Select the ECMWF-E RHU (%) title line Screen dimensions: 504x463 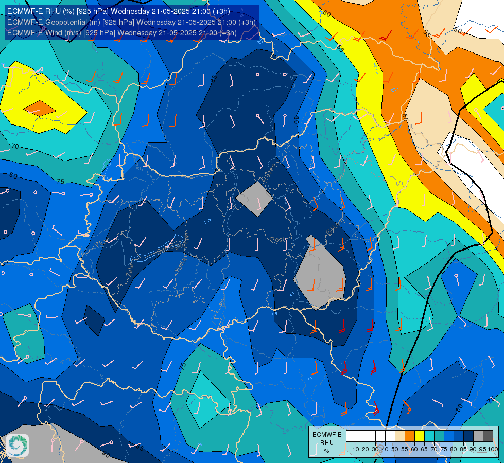(118, 11)
